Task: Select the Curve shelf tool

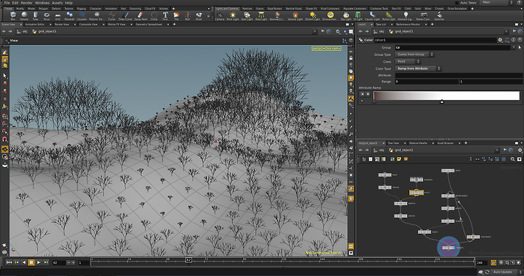Action: (x=111, y=16)
